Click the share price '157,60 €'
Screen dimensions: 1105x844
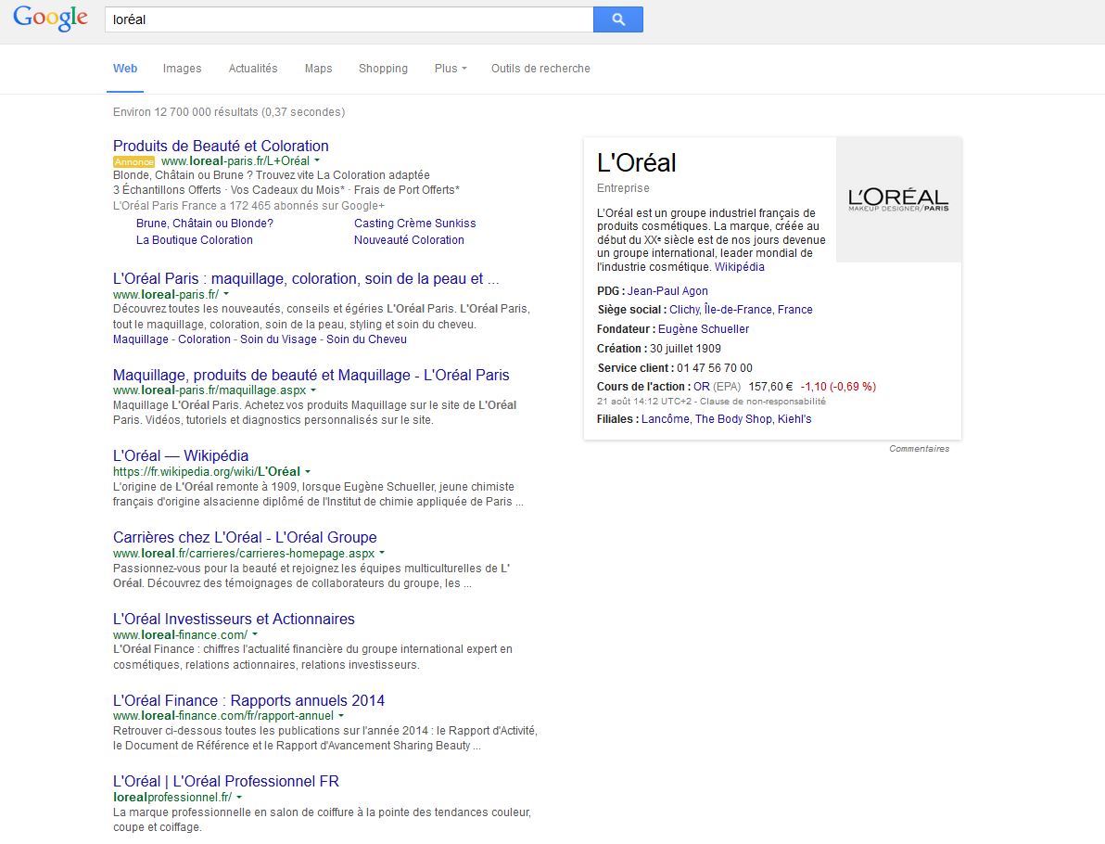tap(770, 387)
